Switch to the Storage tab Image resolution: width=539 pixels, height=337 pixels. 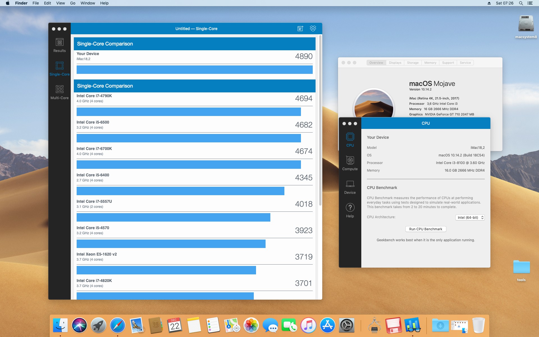[x=413, y=63]
